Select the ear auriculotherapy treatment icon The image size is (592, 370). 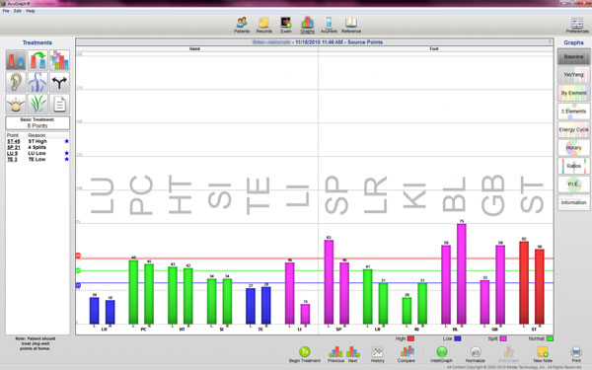click(x=16, y=82)
